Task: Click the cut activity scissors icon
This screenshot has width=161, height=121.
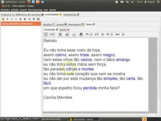Action: point(25,19)
